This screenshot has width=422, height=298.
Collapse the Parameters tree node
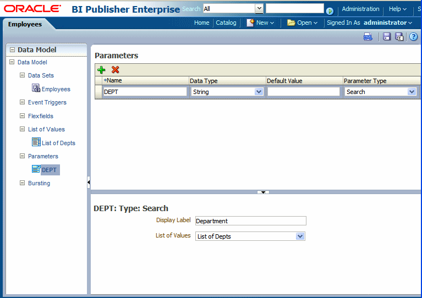tap(23, 156)
